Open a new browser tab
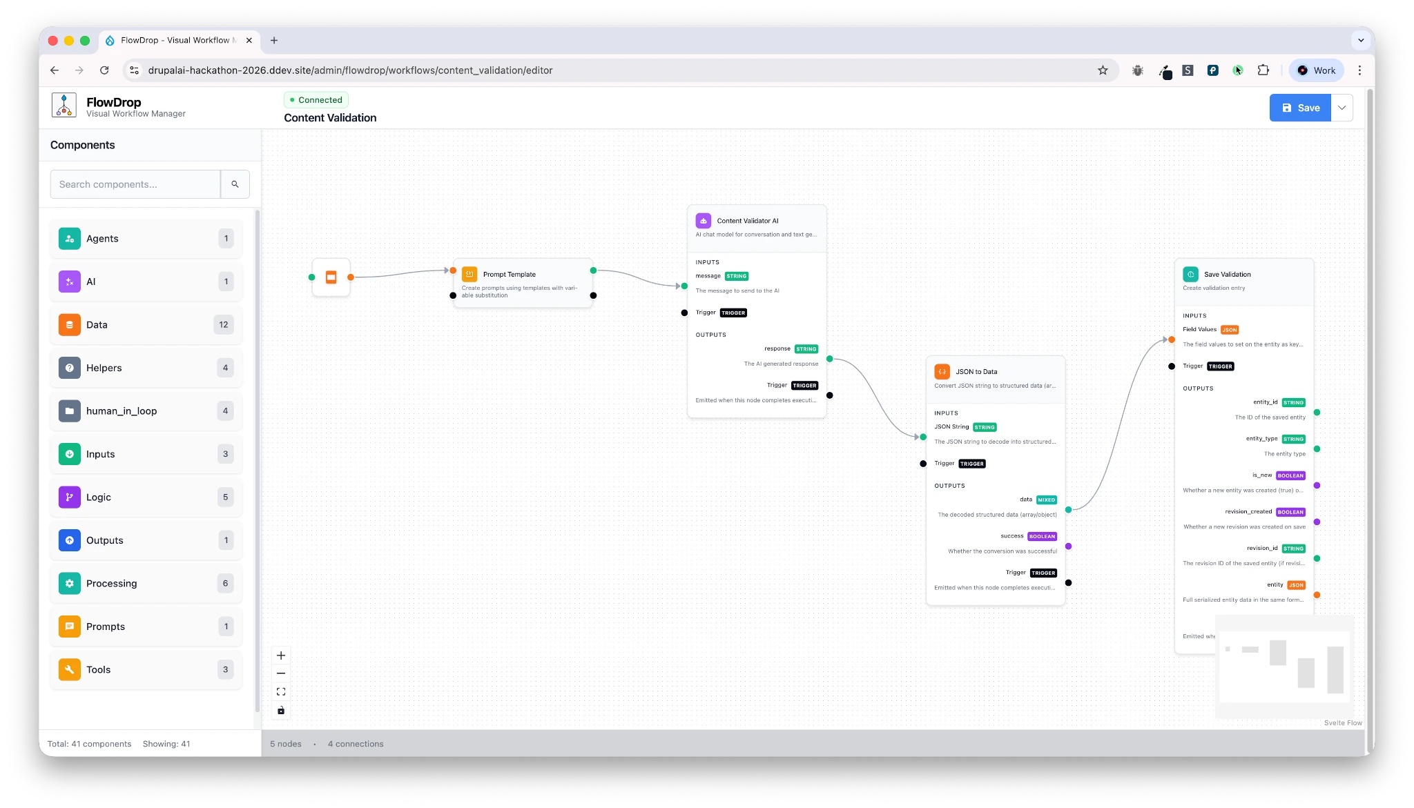The image size is (1414, 808). point(273,41)
